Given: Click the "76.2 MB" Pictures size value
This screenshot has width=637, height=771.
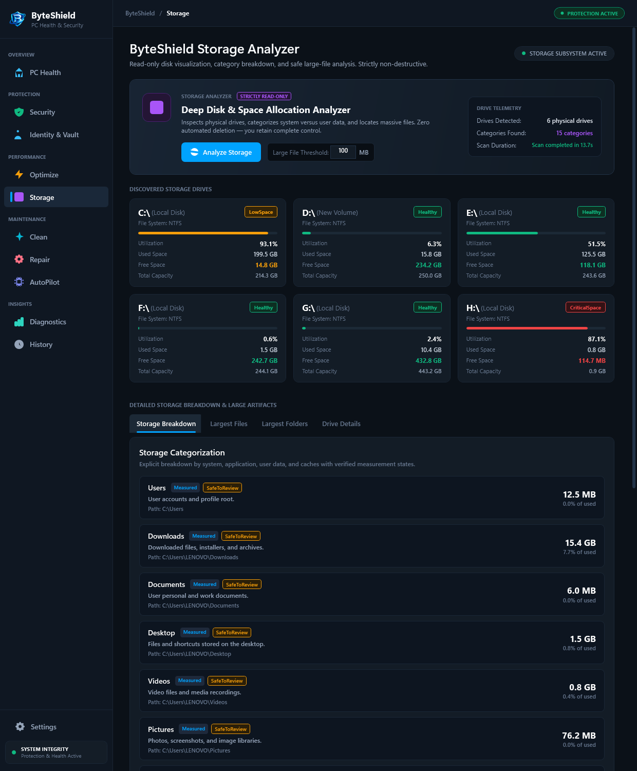Looking at the screenshot, I should click(579, 736).
